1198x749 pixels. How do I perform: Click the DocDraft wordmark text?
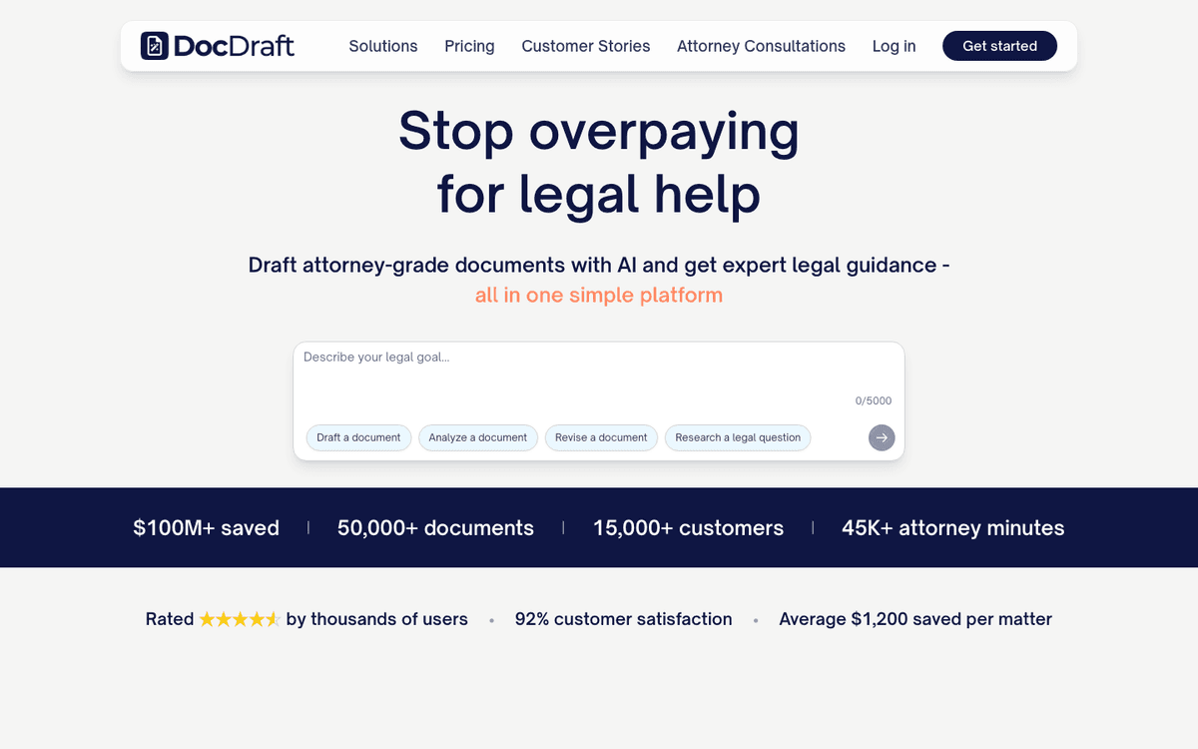pyautogui.click(x=234, y=46)
